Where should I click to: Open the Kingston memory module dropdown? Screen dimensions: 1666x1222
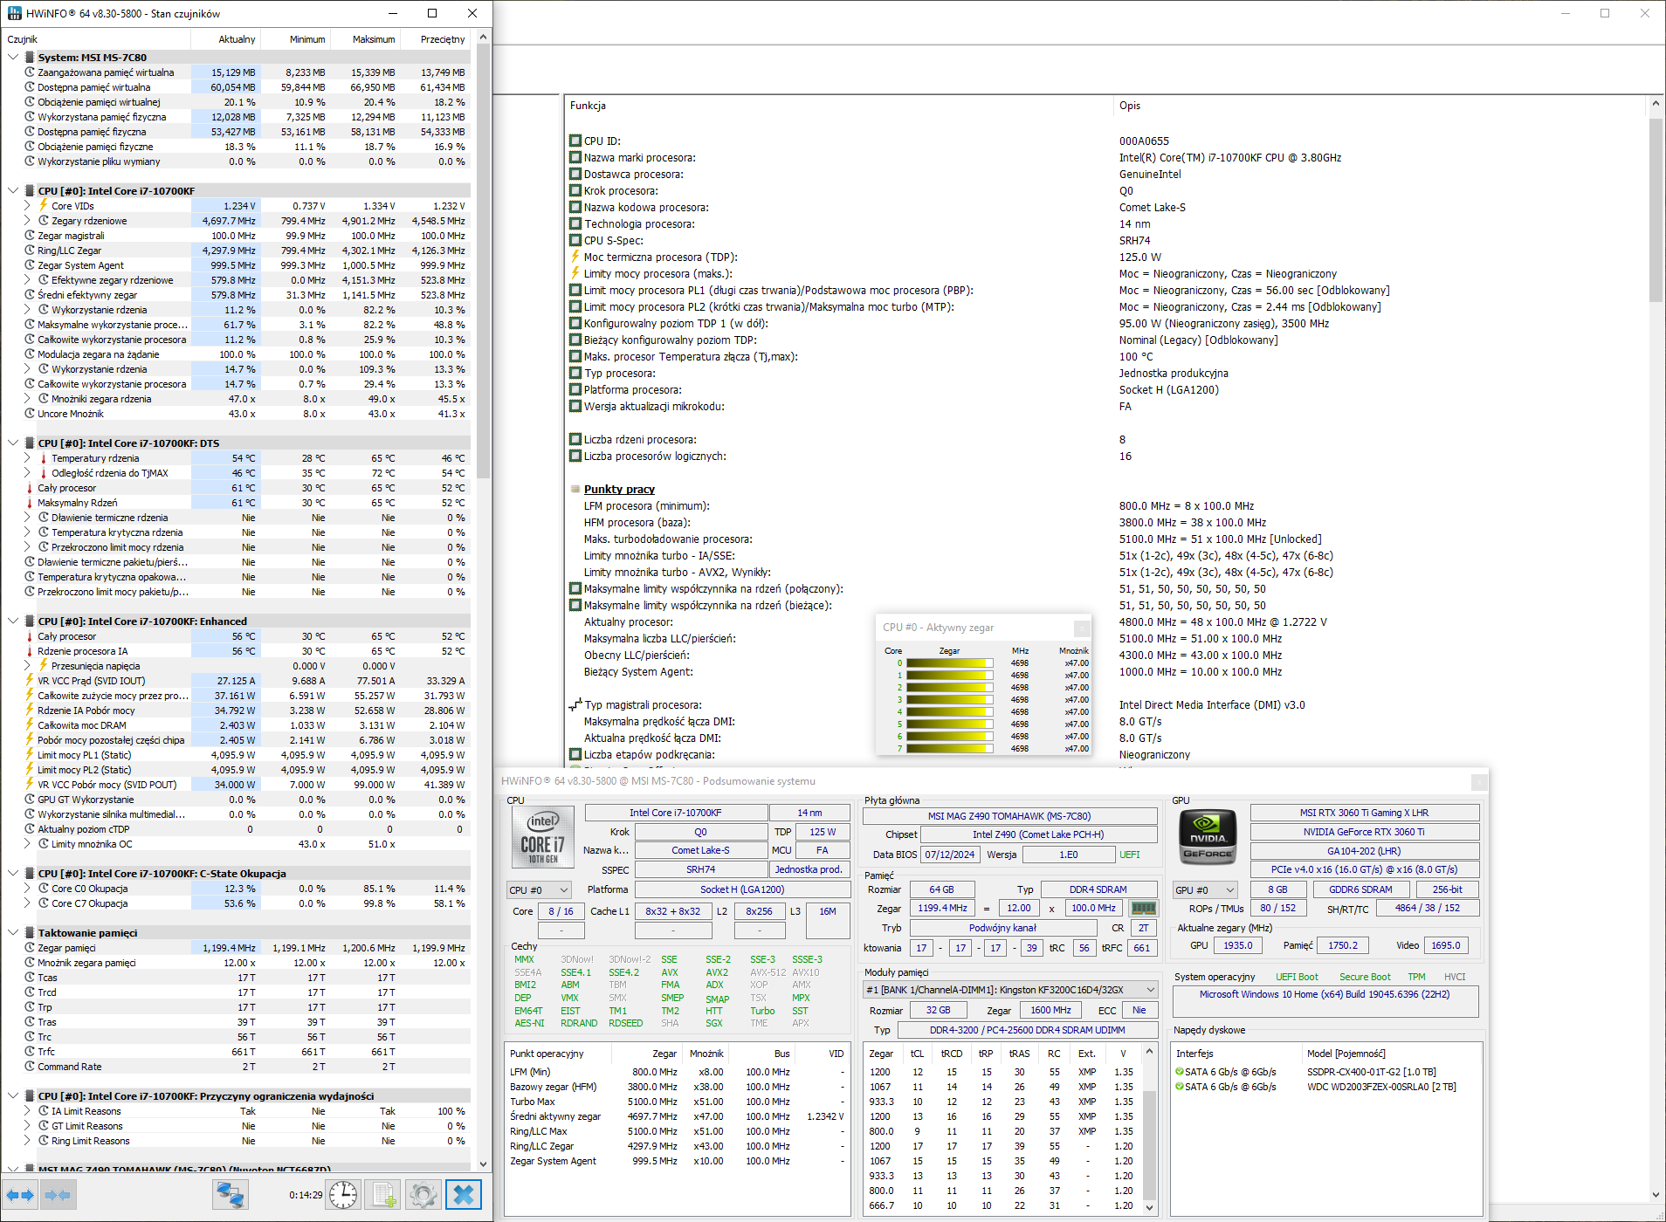point(1010,989)
